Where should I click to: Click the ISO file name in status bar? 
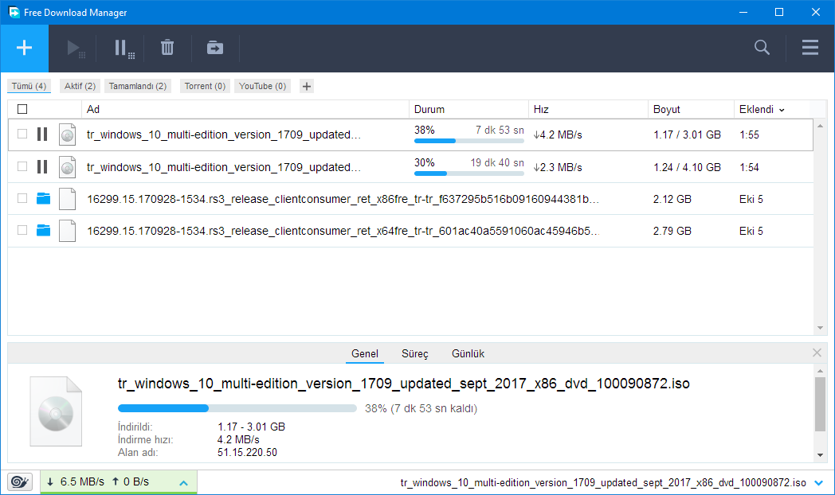pos(603,483)
